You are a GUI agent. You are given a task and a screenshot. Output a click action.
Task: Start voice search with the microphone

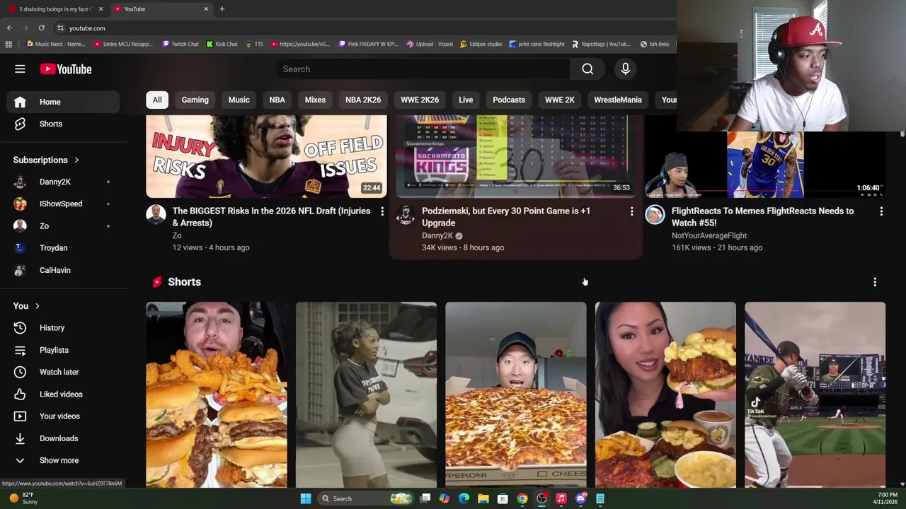[x=625, y=69]
